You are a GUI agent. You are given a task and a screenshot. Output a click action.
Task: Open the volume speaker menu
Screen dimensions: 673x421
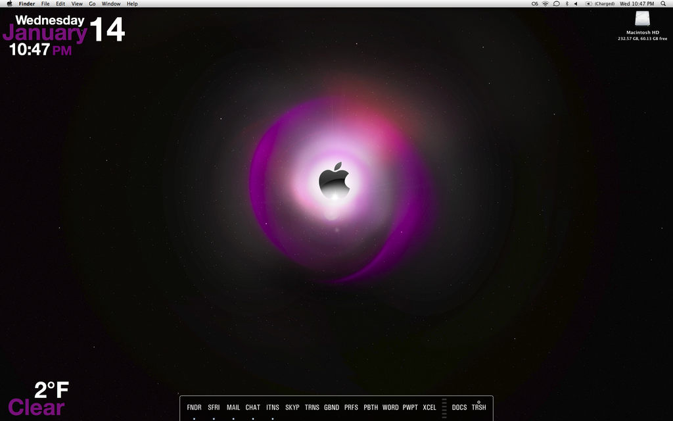click(x=576, y=3)
